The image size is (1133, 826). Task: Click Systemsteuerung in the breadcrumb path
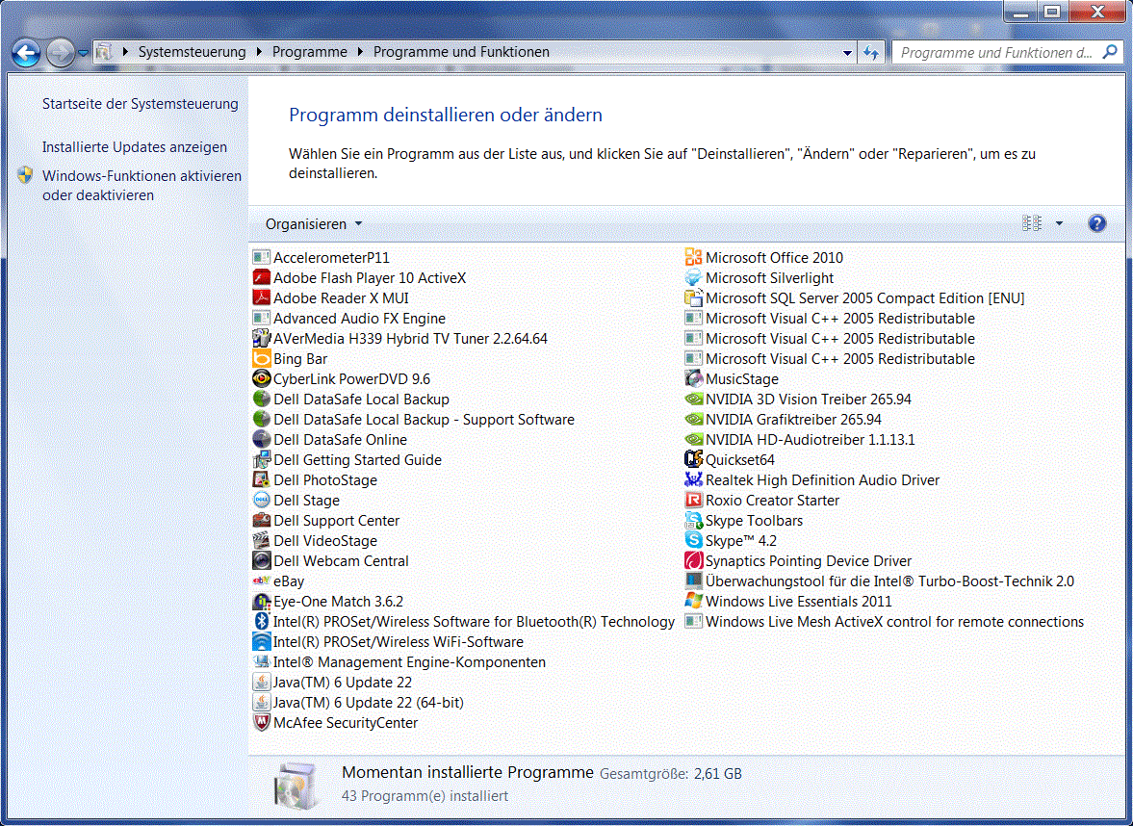193,52
